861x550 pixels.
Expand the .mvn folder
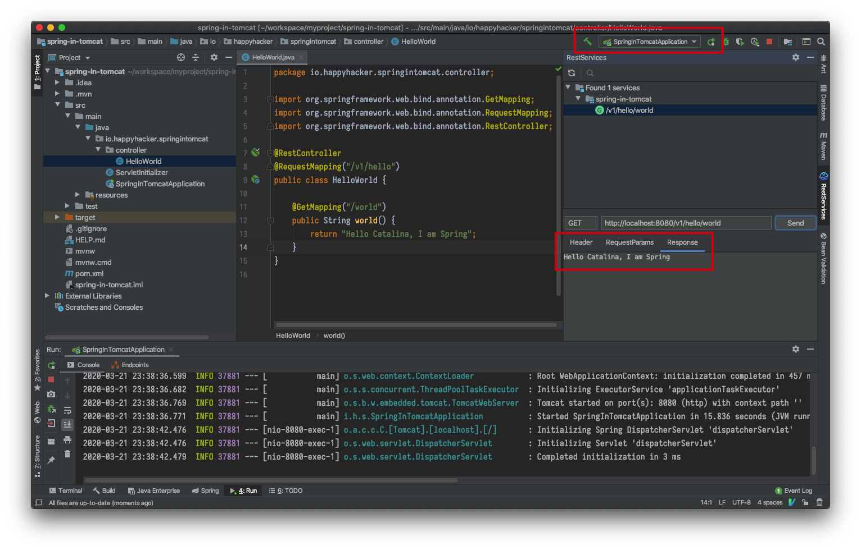click(57, 94)
